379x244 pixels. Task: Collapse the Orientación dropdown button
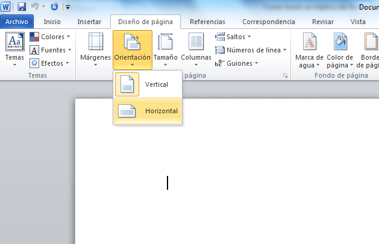133,50
